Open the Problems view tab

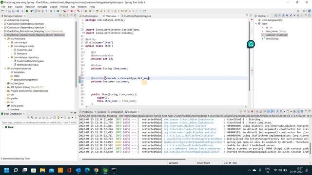pyautogui.click(x=86, y=112)
